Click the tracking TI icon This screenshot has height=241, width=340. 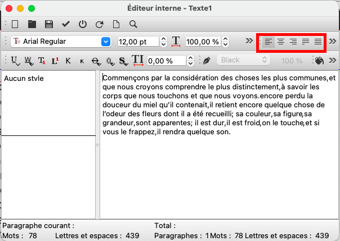point(138,60)
